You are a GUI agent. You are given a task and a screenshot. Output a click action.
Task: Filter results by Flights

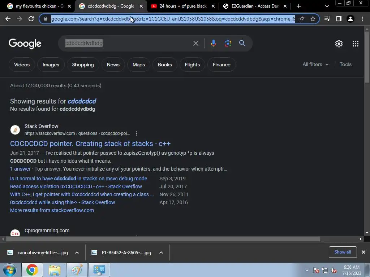pos(192,65)
